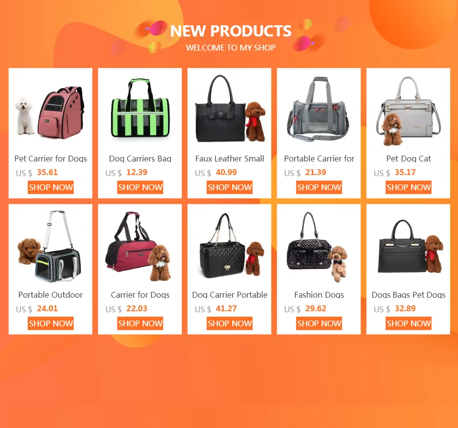458x428 pixels.
Task: Select the black faux leather tote image
Action: pos(230,110)
